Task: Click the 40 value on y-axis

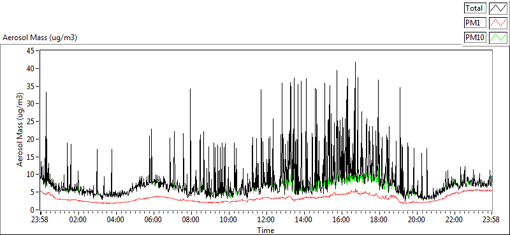Action: [30, 68]
